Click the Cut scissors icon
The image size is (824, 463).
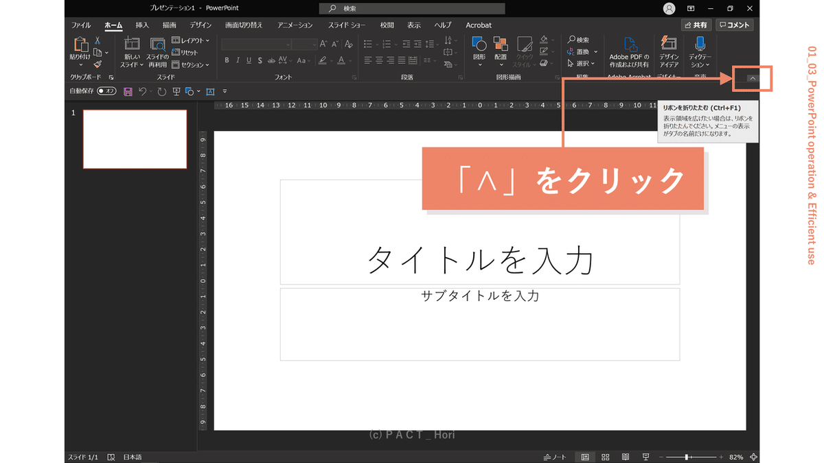pyautogui.click(x=97, y=40)
